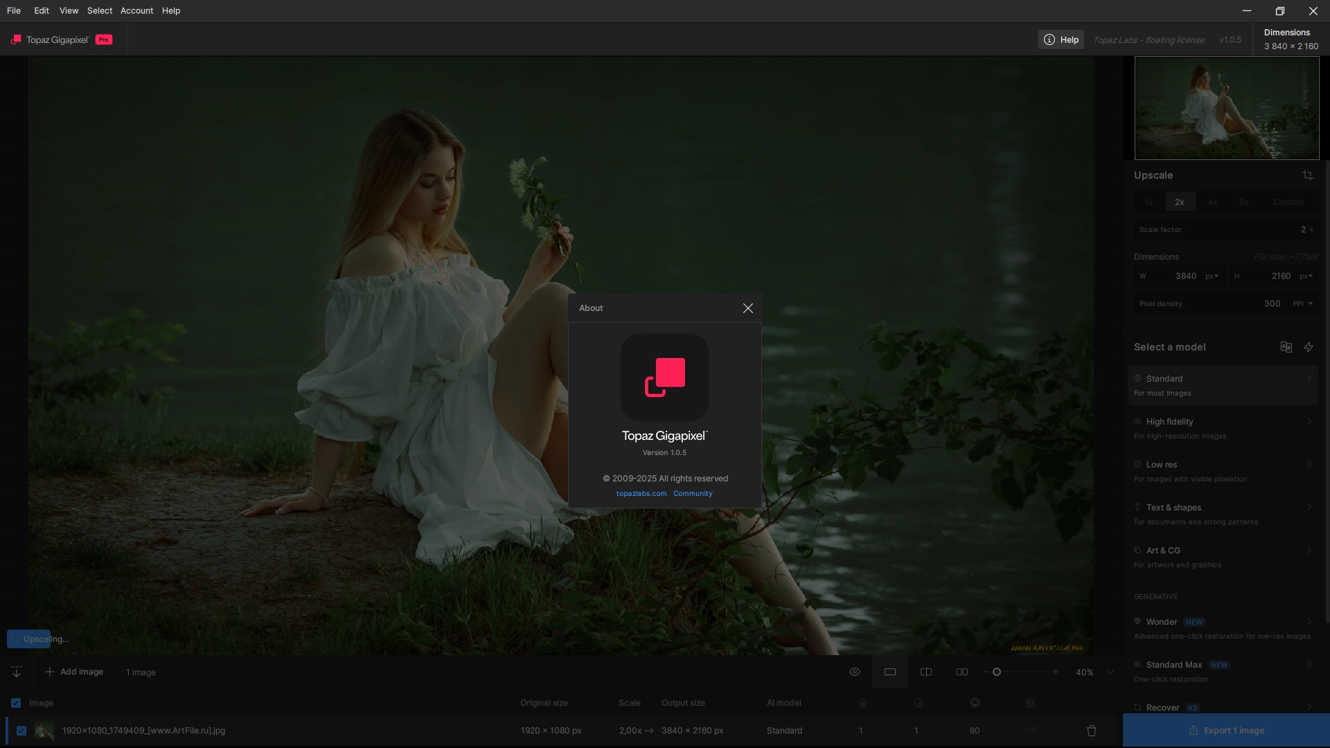Expand the High fidelity model options

[x=1309, y=422]
